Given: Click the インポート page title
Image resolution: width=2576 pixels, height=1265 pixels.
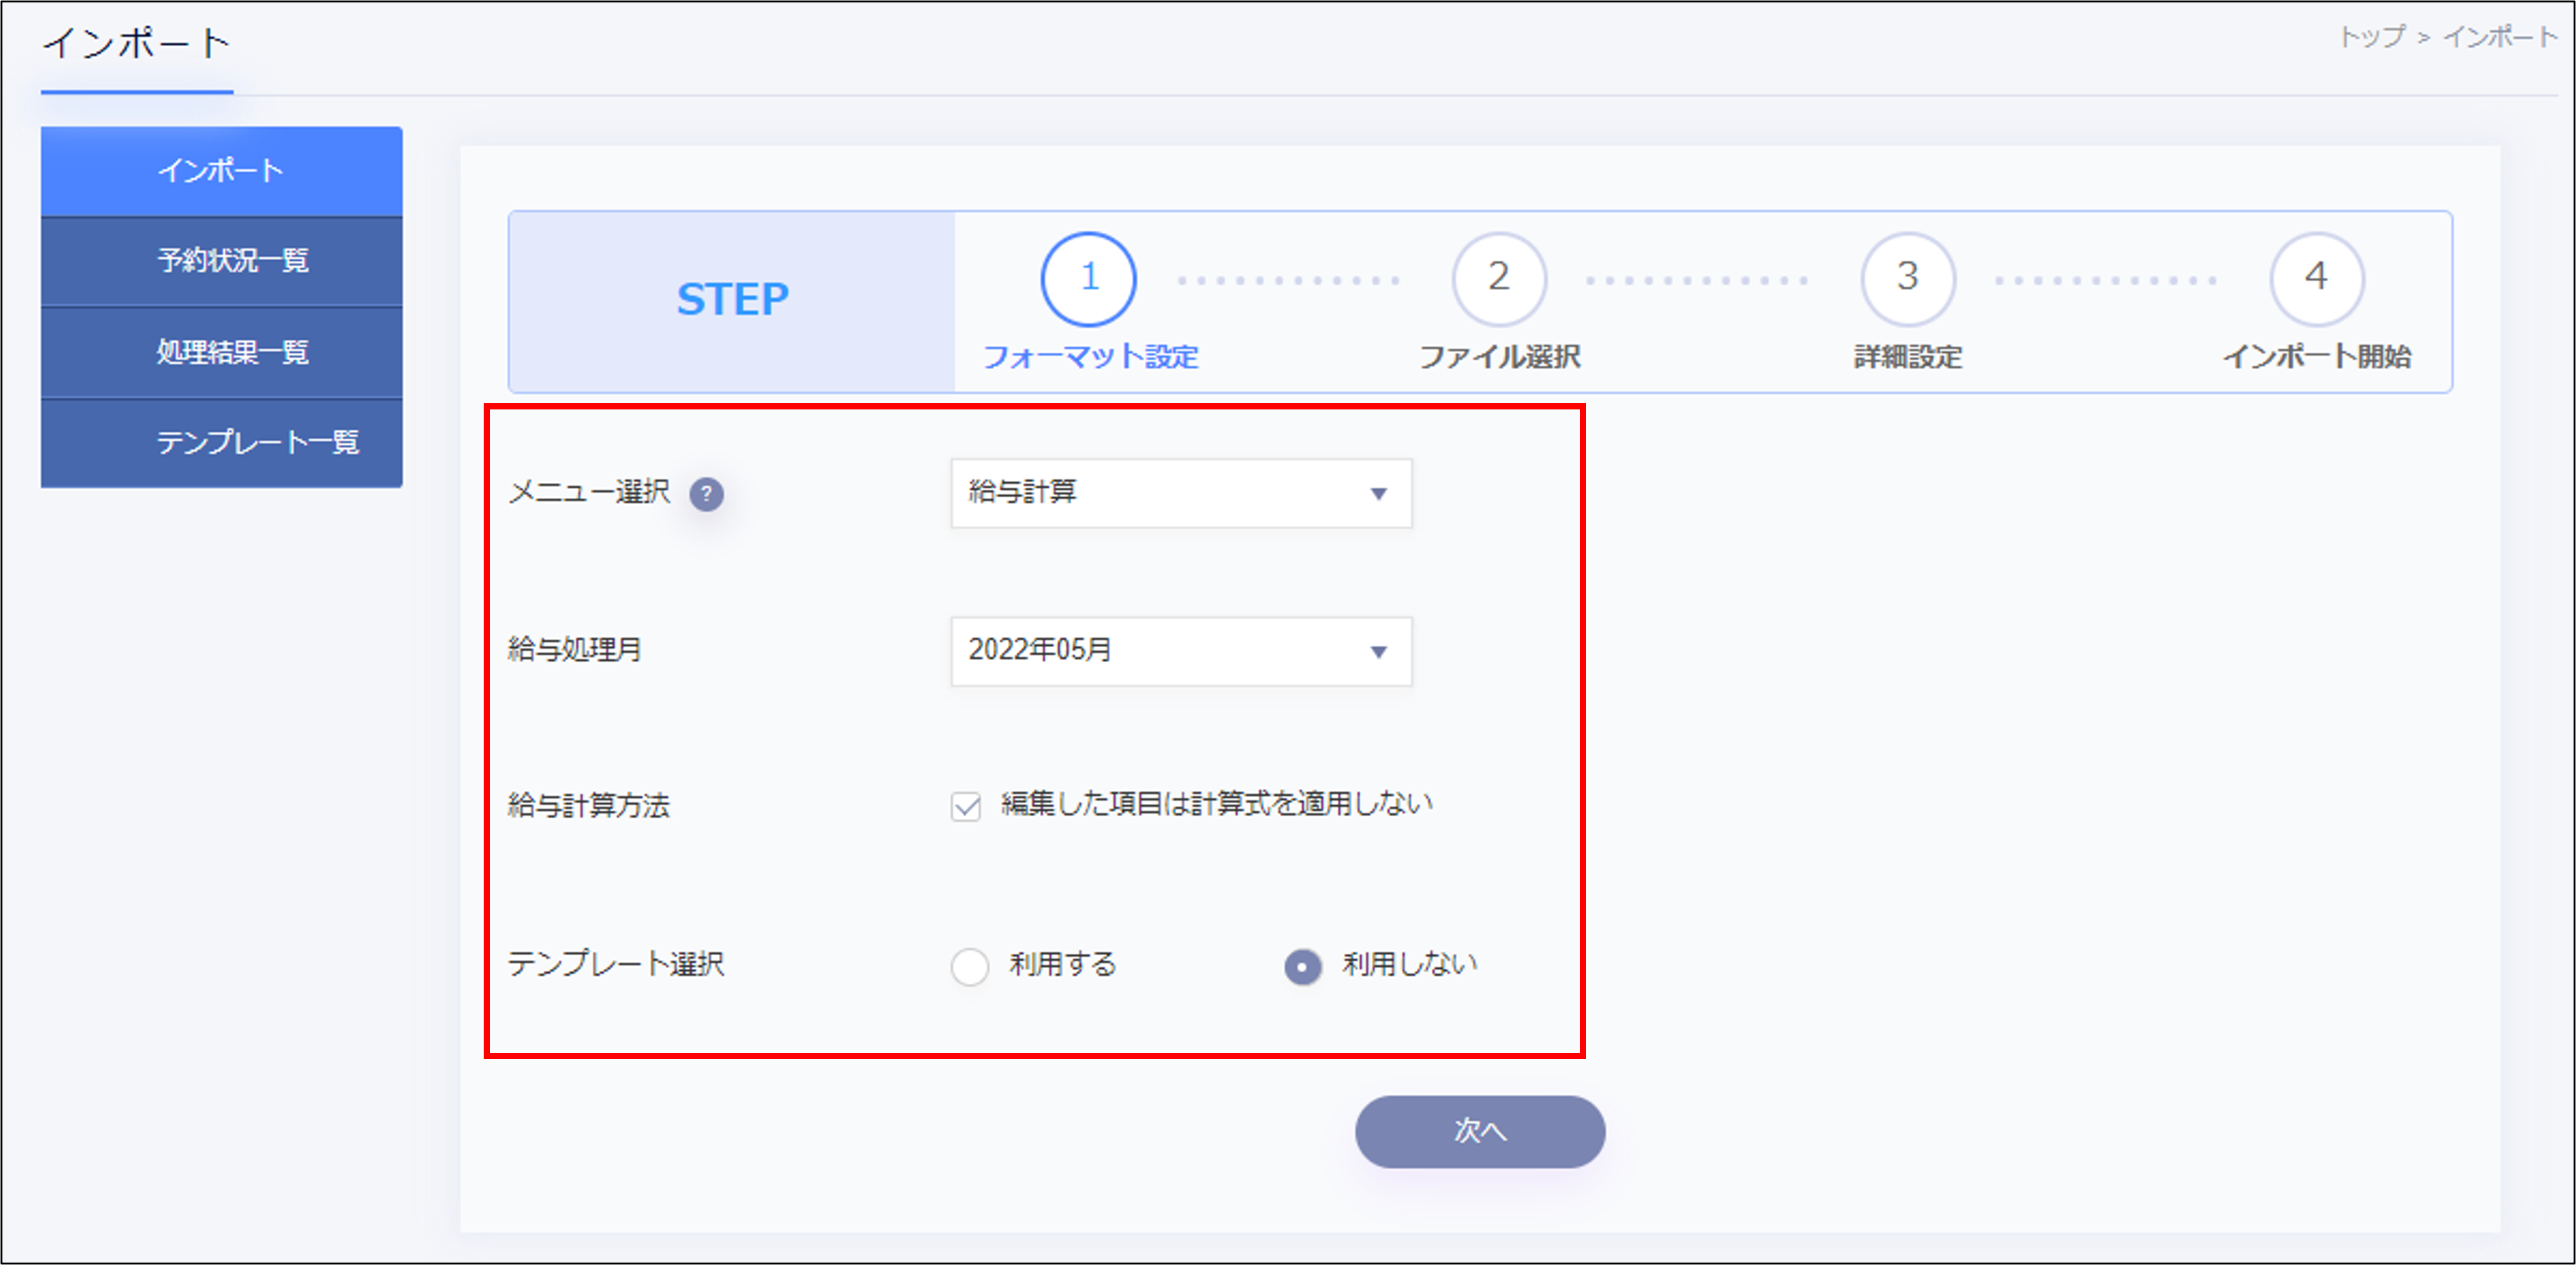Looking at the screenshot, I should (136, 42).
